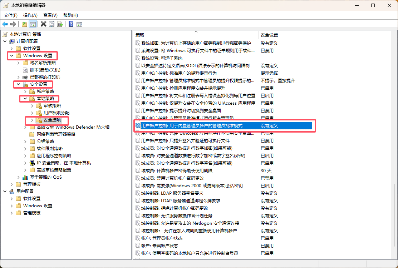
Task: Expand the 软件限制策略 node
Action: point(25,149)
